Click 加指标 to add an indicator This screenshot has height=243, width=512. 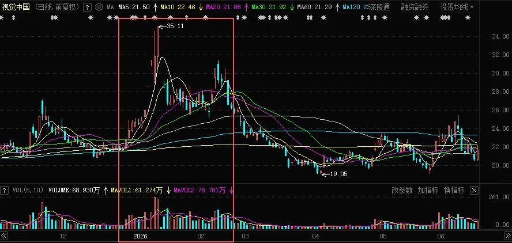coord(428,190)
